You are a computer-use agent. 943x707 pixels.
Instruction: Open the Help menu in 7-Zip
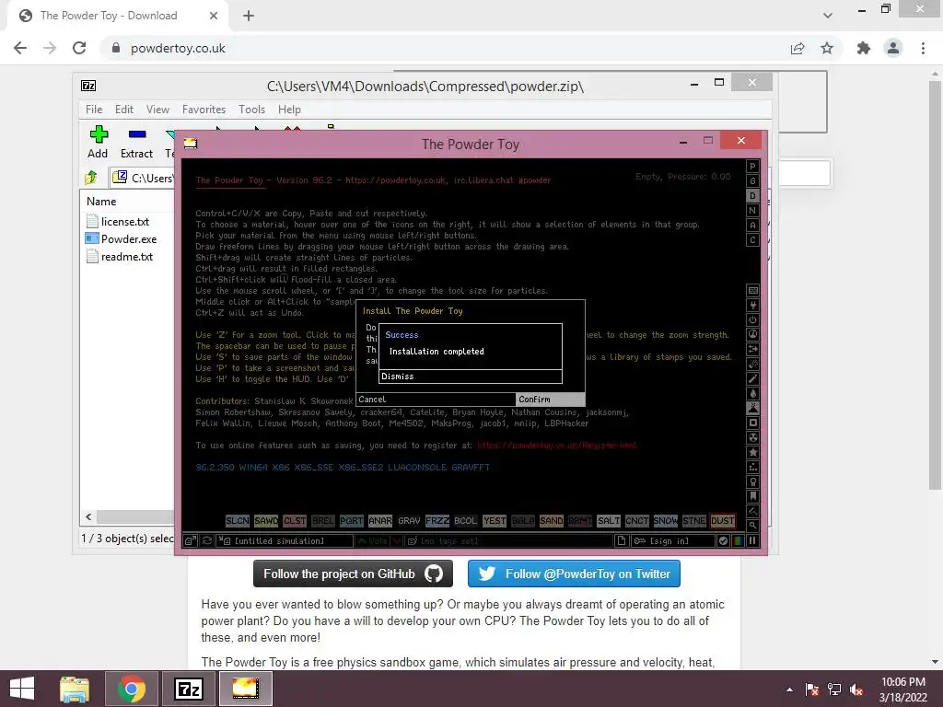point(289,110)
